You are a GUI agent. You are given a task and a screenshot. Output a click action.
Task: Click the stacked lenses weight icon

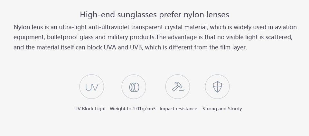(134, 87)
